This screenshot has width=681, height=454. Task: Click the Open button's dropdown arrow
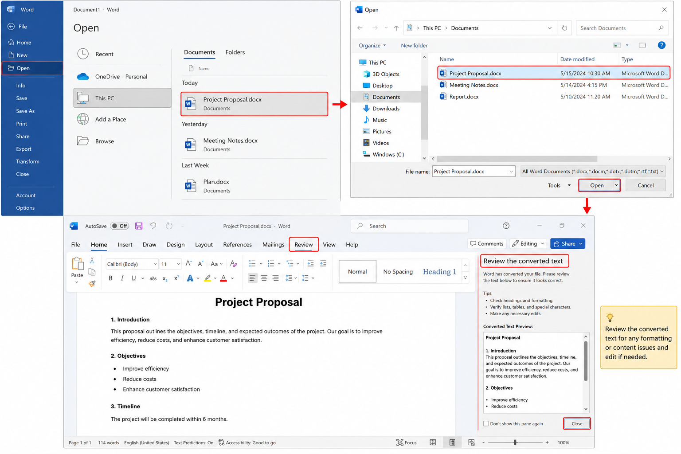click(616, 185)
